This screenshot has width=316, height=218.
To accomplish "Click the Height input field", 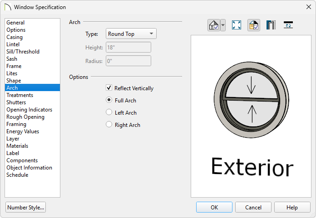I will [x=128, y=47].
